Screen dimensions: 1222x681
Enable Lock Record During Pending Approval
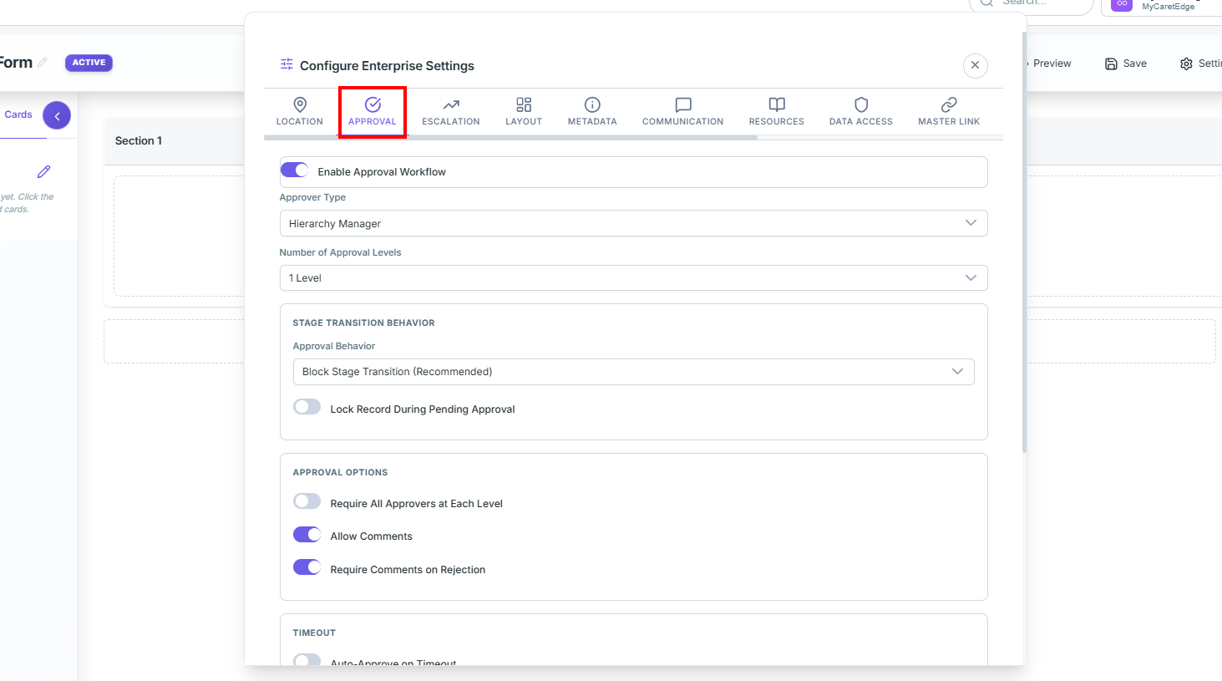pyautogui.click(x=307, y=407)
